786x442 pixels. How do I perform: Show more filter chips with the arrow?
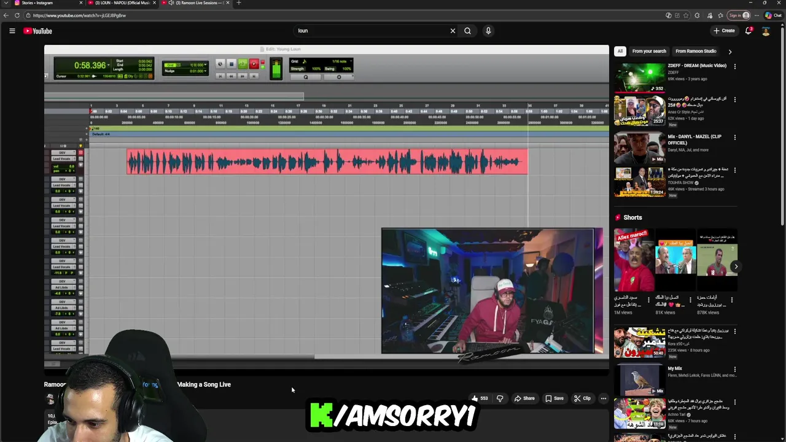click(730, 52)
